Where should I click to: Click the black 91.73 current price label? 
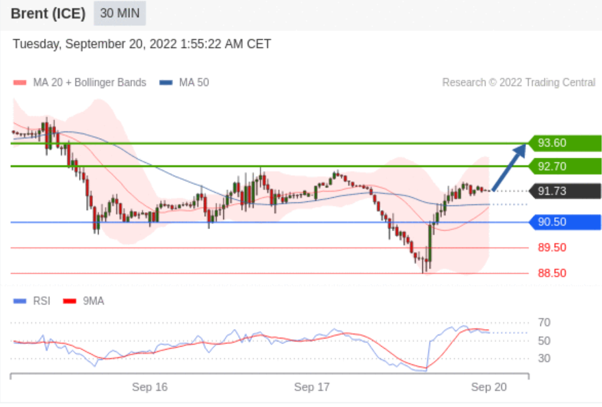coord(565,191)
